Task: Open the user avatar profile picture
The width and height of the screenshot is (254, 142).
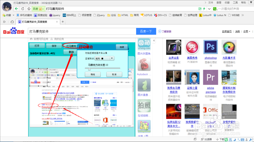Action: [7, 7]
